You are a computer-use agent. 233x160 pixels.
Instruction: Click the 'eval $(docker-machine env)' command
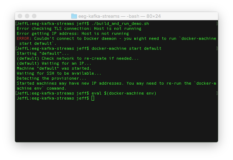(x=124, y=93)
